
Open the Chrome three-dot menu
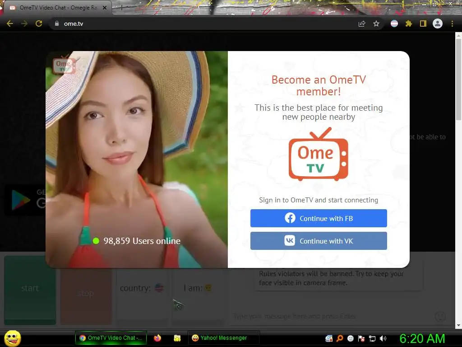(452, 23)
